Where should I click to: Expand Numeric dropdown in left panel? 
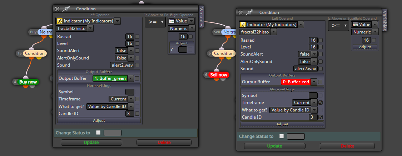click(192, 28)
